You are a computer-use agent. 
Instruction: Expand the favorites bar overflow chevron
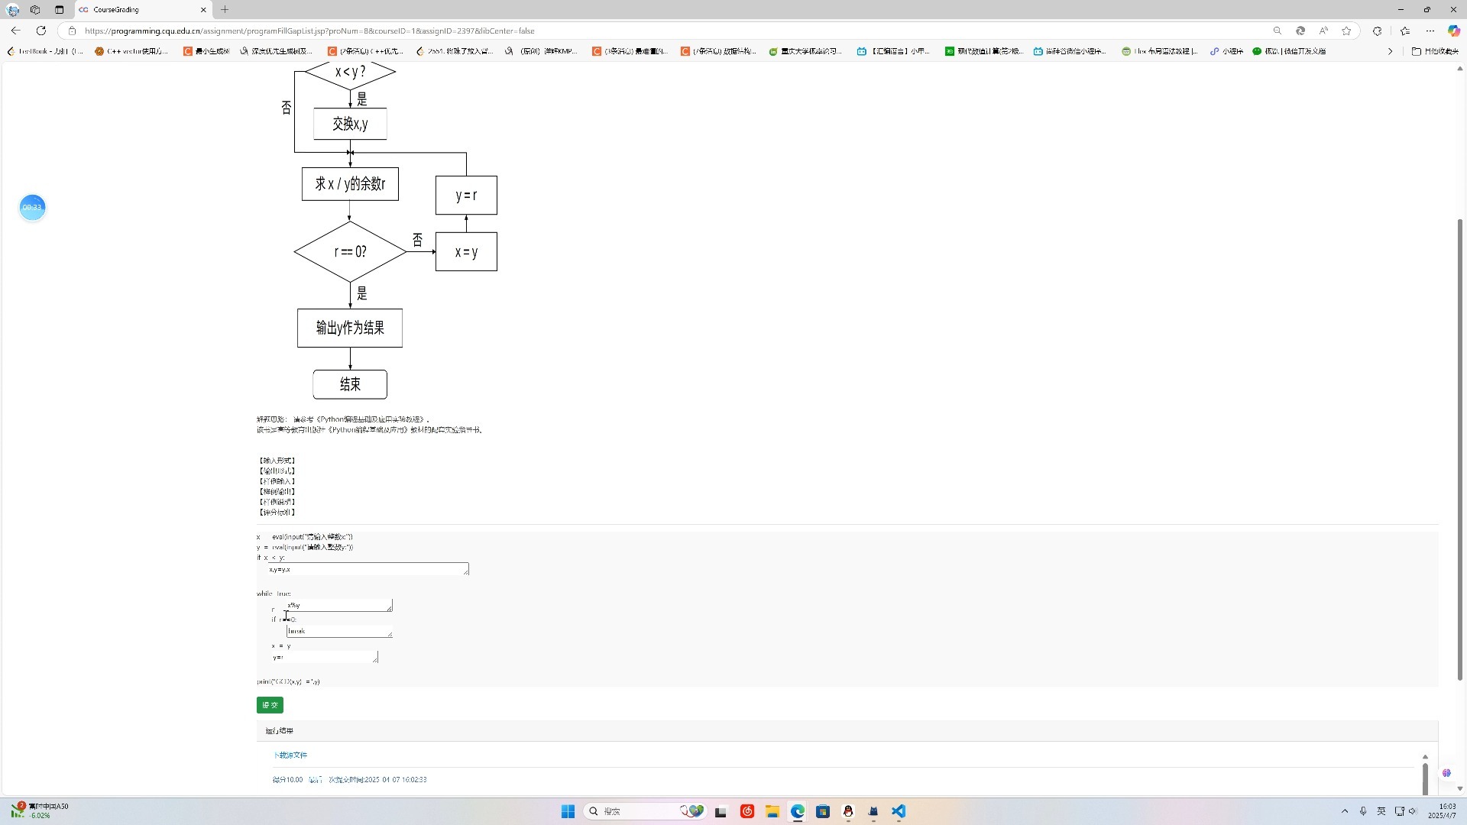1390,51
